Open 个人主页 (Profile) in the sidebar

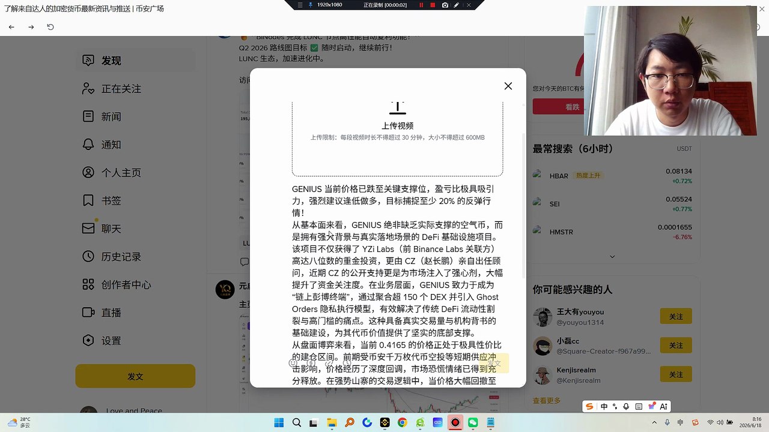[x=135, y=173]
